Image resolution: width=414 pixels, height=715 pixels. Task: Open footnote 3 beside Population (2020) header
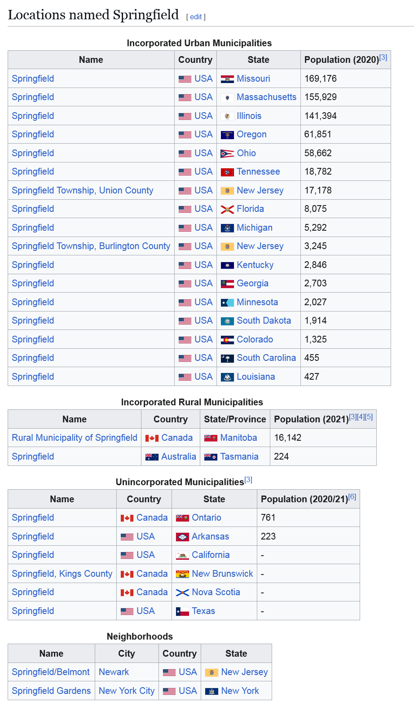pyautogui.click(x=383, y=57)
